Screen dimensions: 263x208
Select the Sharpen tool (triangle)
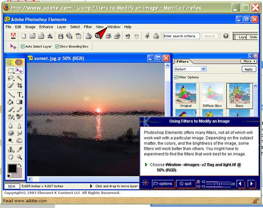click(x=19, y=126)
